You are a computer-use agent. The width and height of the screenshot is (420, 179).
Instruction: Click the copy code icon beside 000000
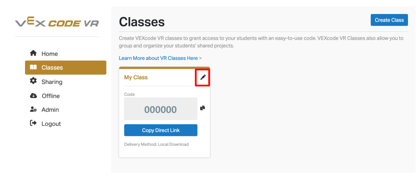pos(203,108)
